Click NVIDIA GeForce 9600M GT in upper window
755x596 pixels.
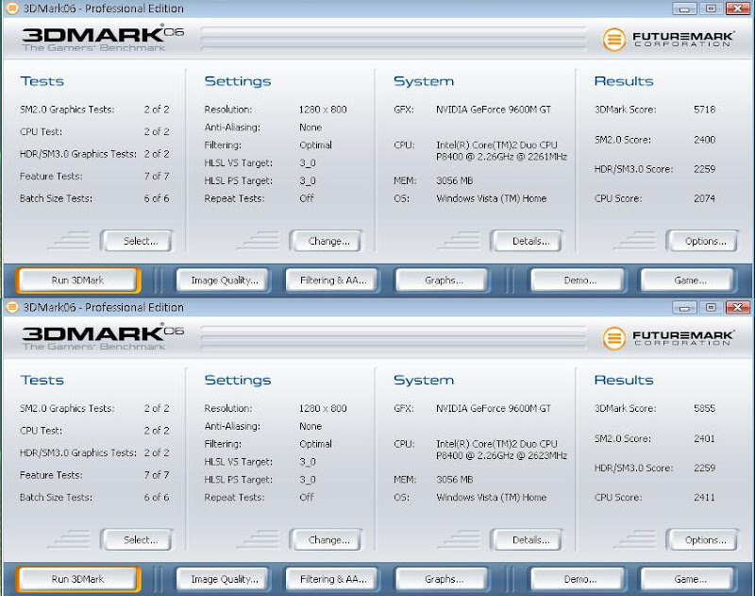click(x=494, y=110)
